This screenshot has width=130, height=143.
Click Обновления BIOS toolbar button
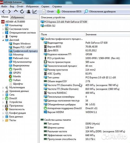pos(69,12)
